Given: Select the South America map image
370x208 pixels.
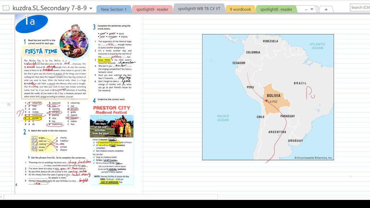Looking at the screenshot, I should pos(268,97).
